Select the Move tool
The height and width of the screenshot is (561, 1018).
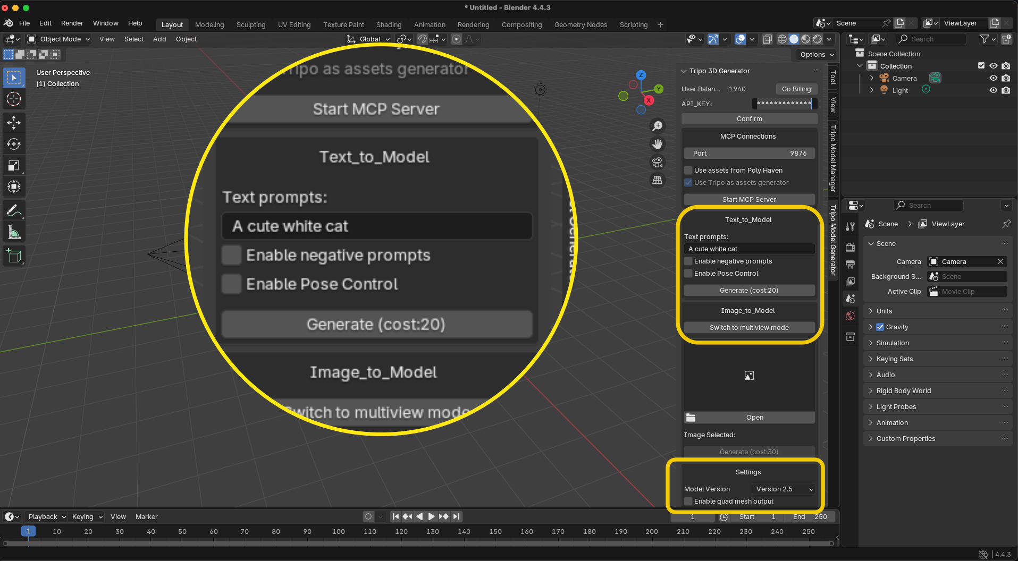pos(14,123)
